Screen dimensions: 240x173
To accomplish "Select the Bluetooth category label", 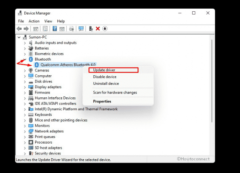I will point(43,59).
